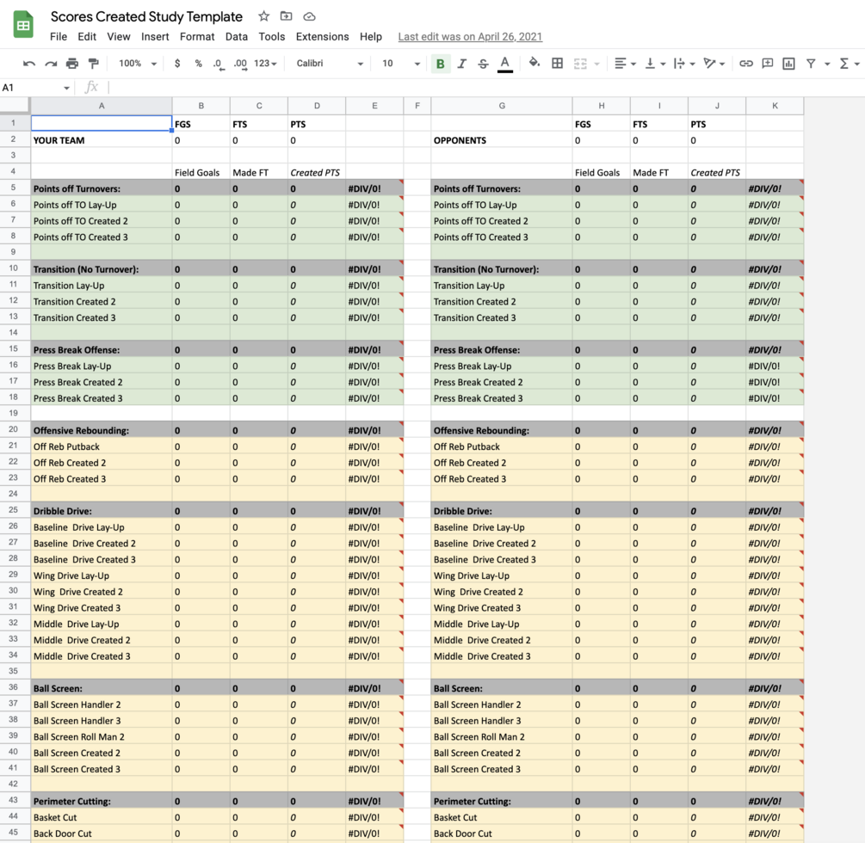The width and height of the screenshot is (865, 843).
Task: Select the paint format roller icon
Action: pyautogui.click(x=94, y=64)
